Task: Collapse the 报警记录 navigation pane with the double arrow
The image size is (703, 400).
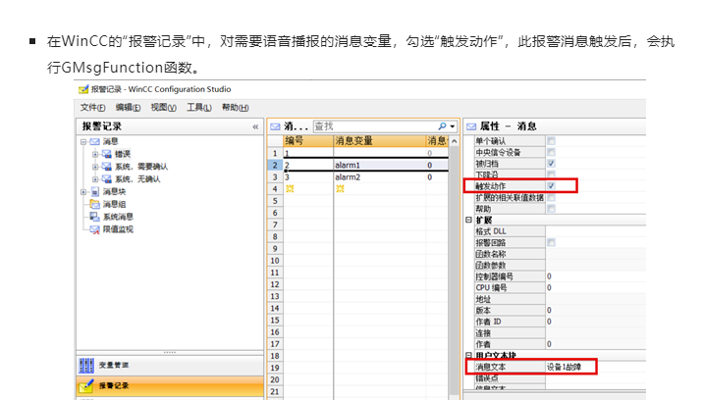Action: click(x=255, y=126)
